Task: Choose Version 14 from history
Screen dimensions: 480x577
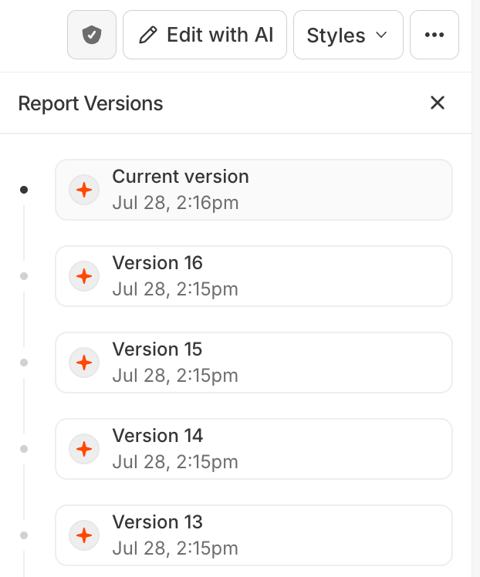Action: pyautogui.click(x=254, y=449)
